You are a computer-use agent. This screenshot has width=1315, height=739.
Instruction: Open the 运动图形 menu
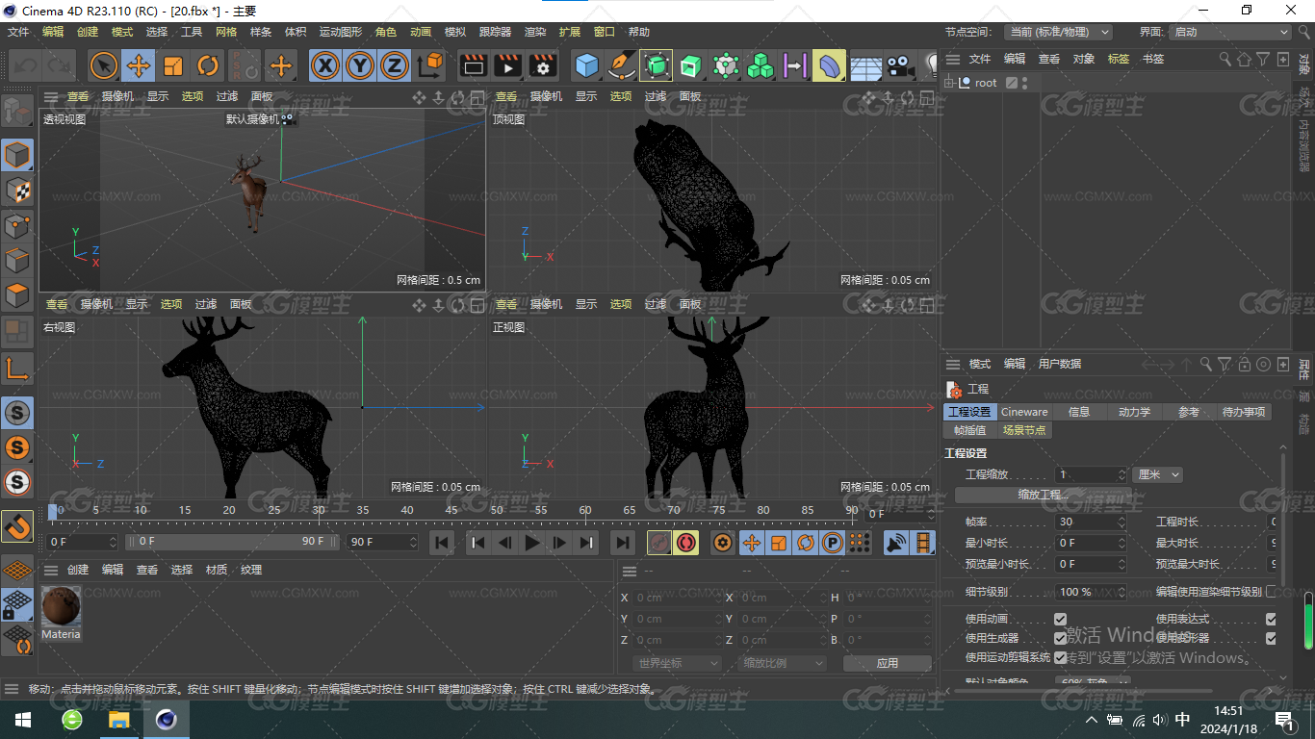tap(341, 32)
